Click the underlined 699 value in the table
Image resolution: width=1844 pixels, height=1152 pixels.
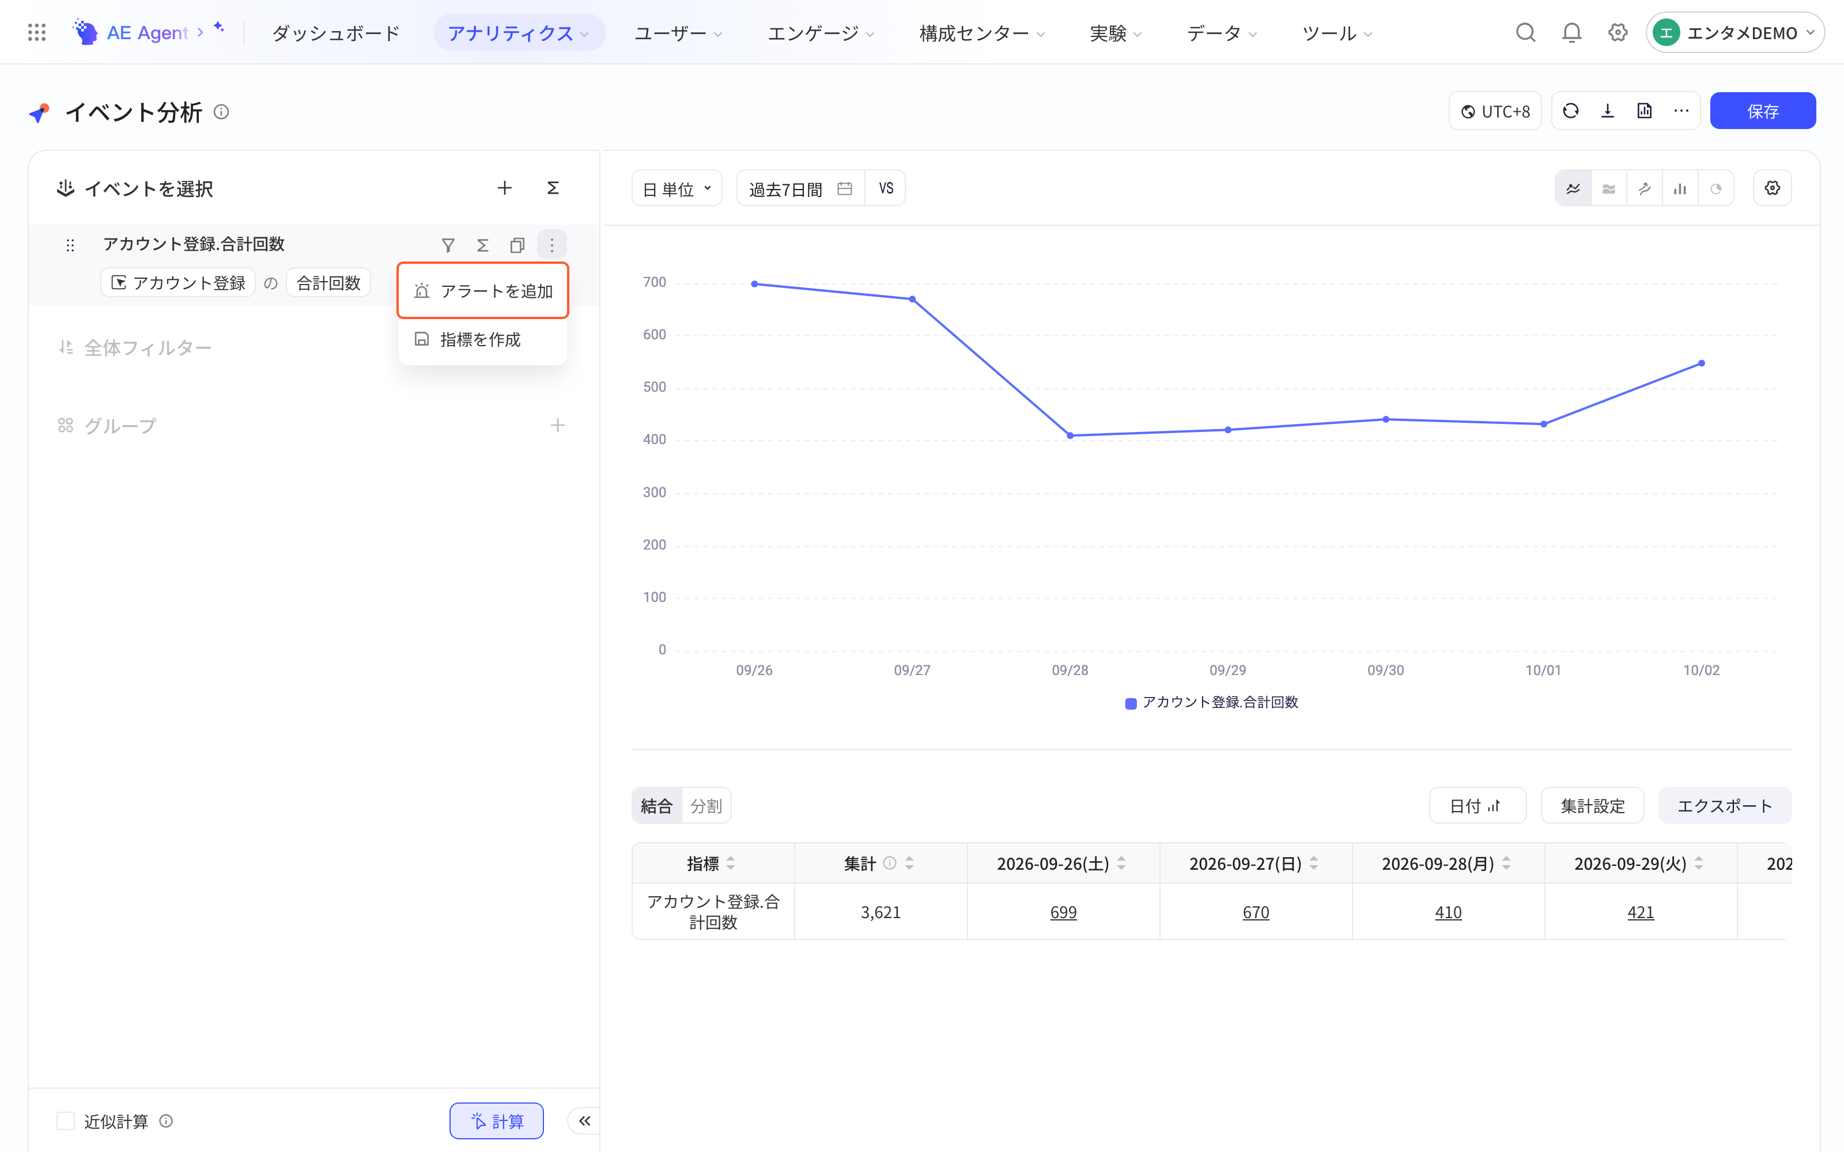click(1063, 911)
